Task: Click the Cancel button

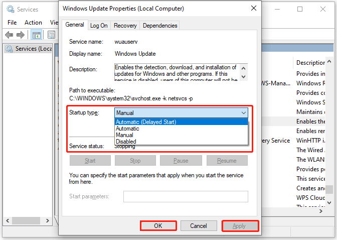Action: (x=199, y=225)
